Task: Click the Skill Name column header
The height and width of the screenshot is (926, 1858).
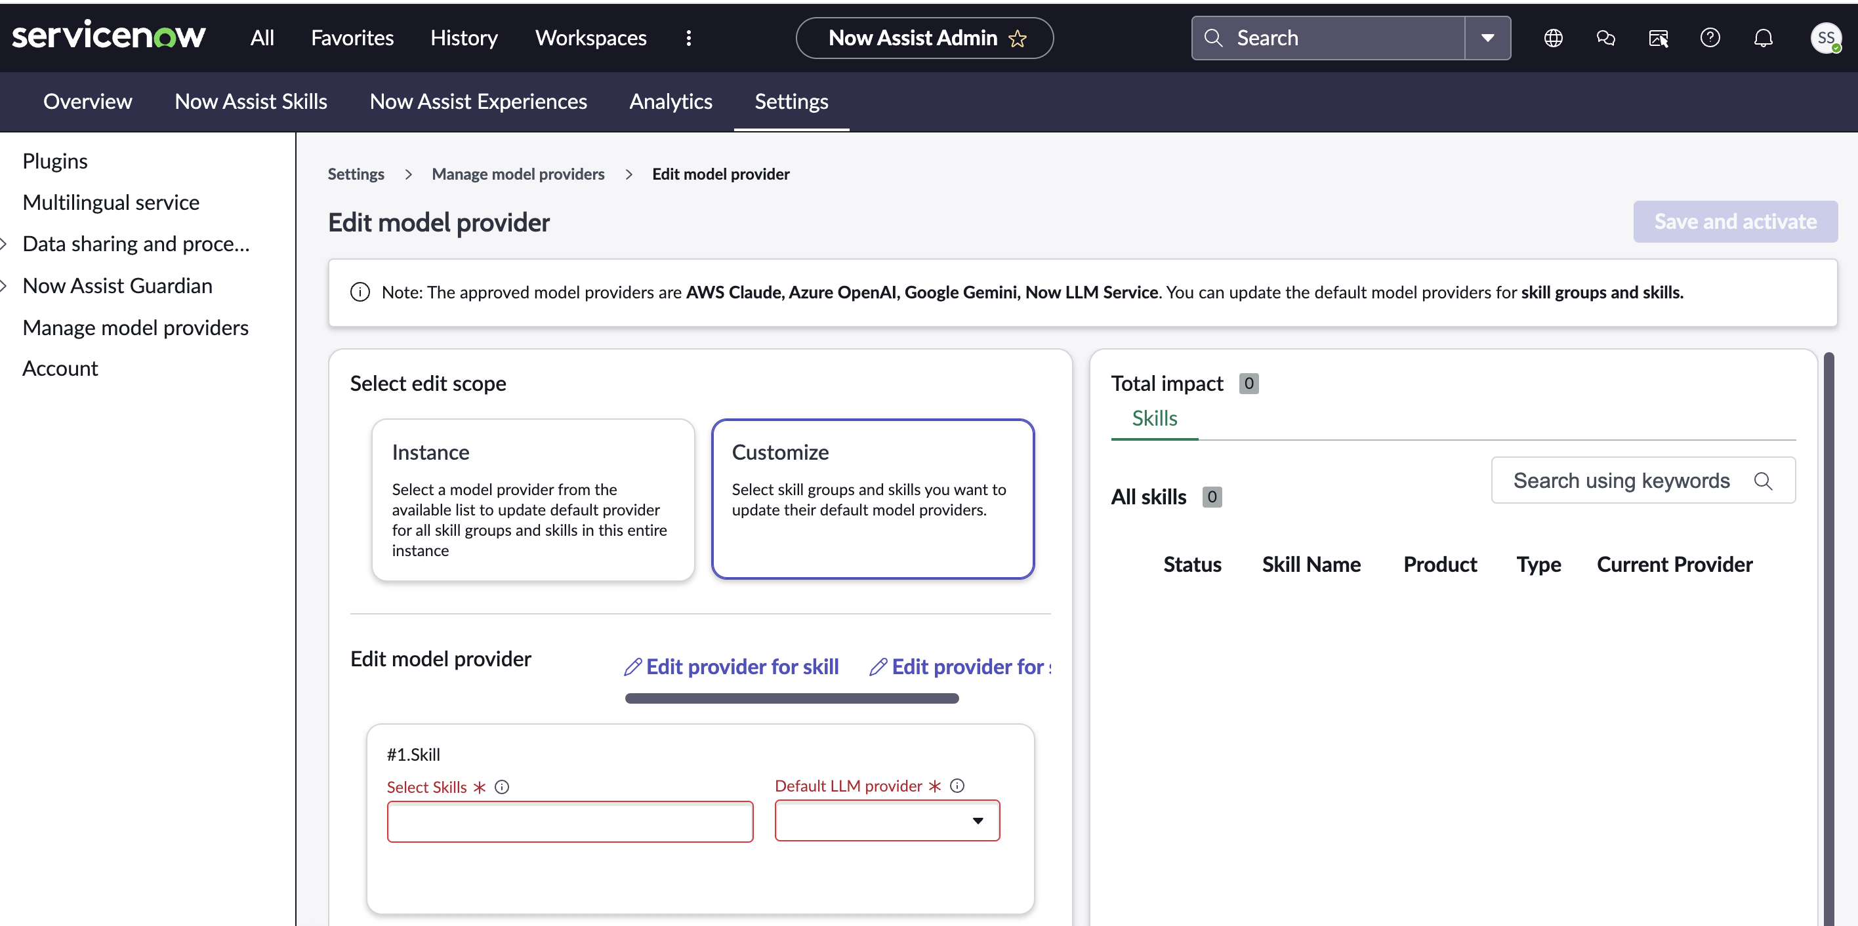Action: [x=1311, y=565]
